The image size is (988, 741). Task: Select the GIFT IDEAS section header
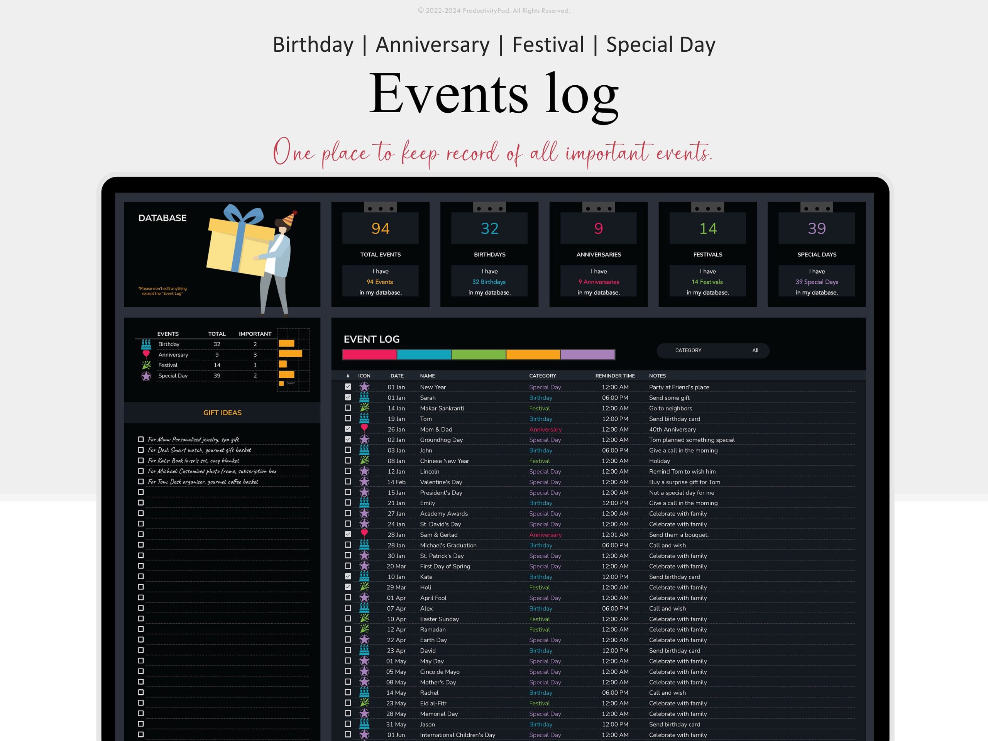pos(222,413)
